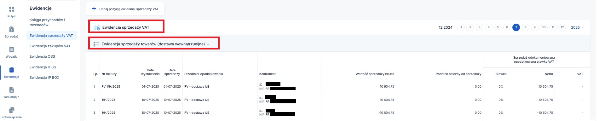599x121 pixels.
Task: Open the Pulpit dashboard icon
Action: tap(12, 9)
